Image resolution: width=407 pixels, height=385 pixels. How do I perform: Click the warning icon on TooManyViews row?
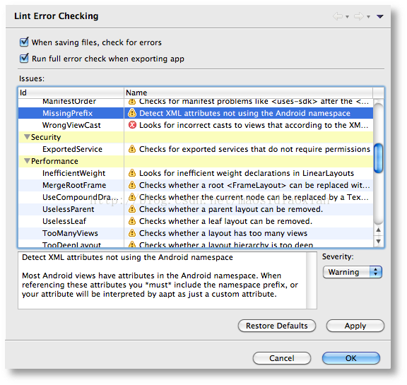pyautogui.click(x=132, y=233)
